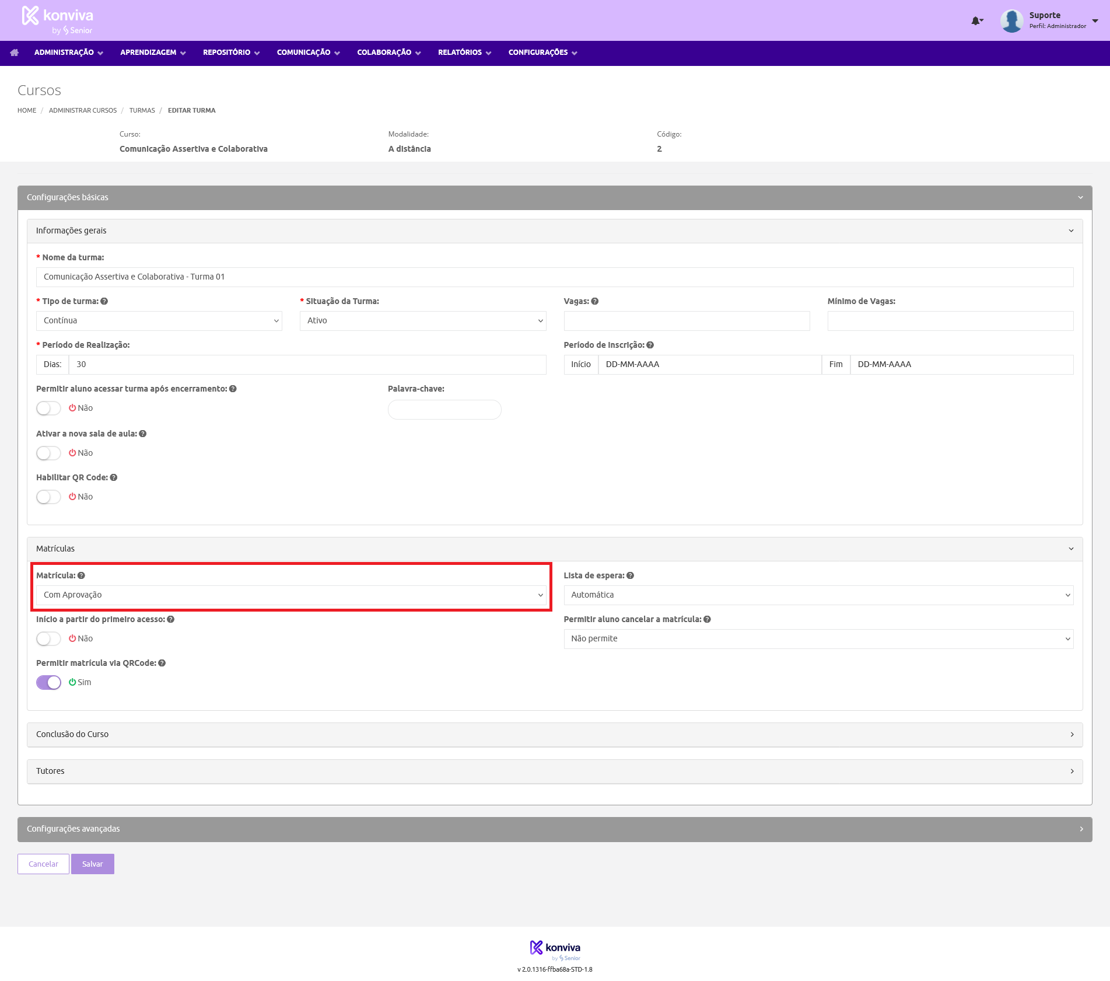Click the Vagas input field
The height and width of the screenshot is (981, 1110).
687,321
